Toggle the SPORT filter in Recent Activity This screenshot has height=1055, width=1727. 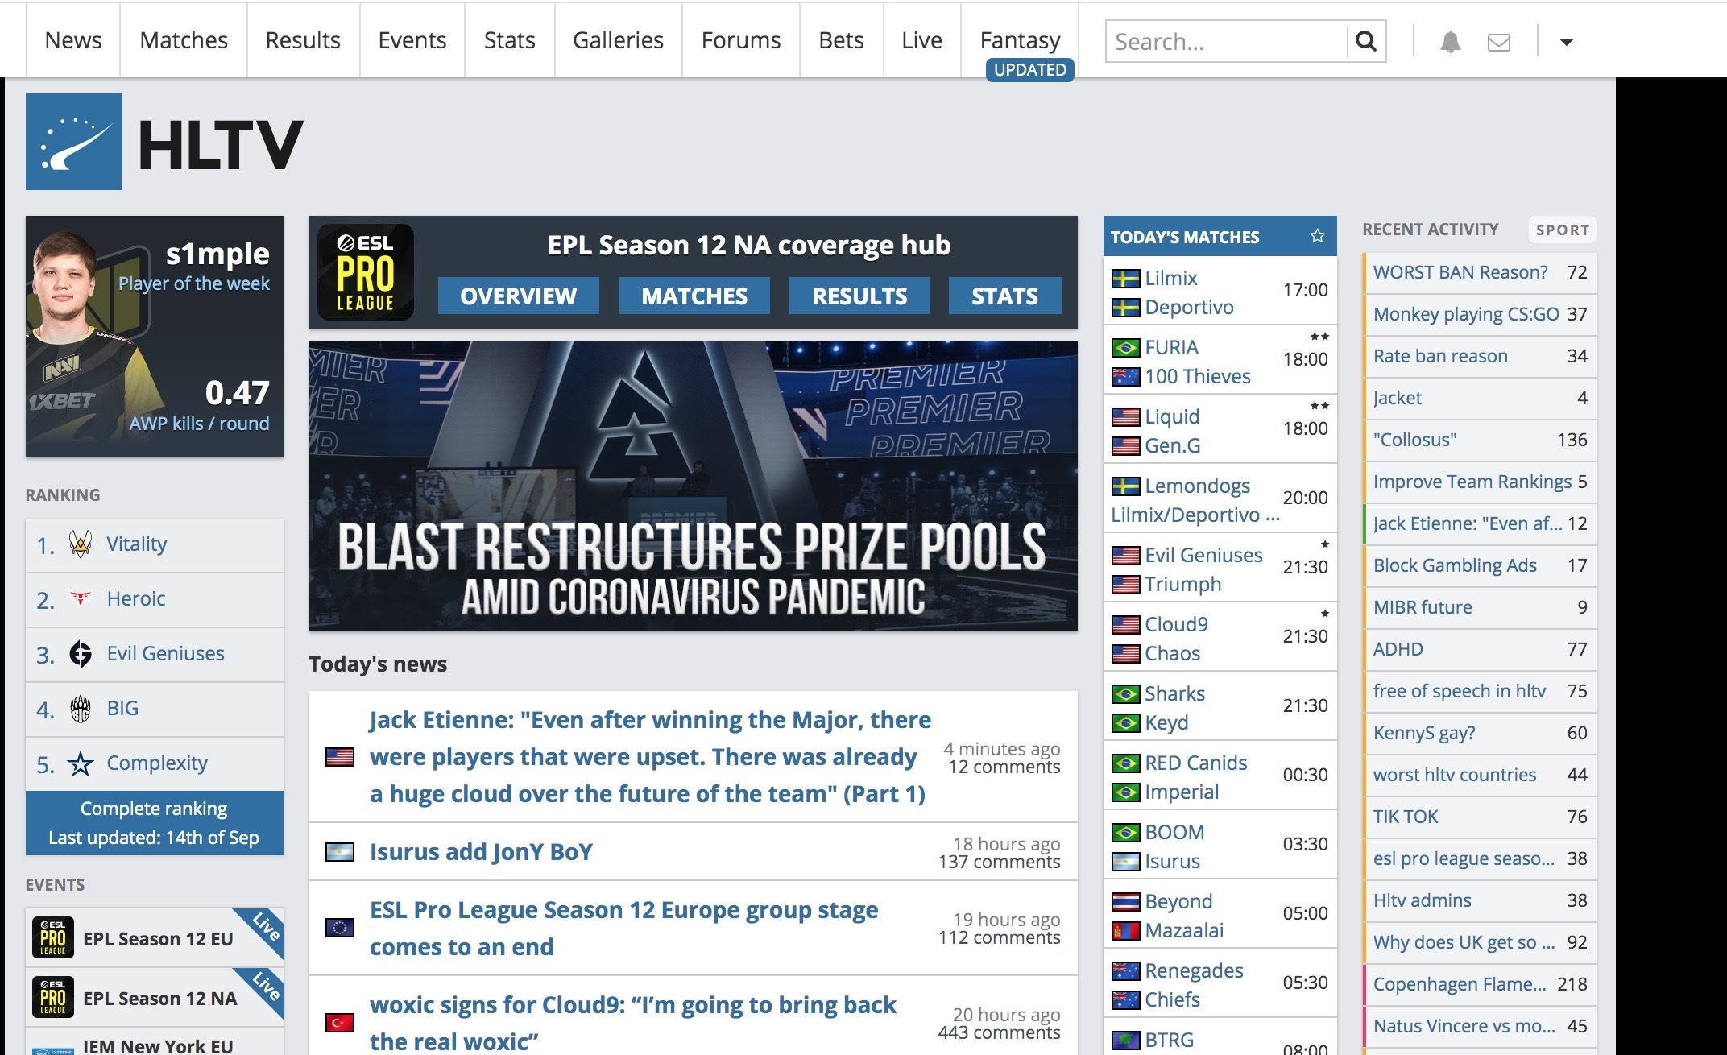[x=1562, y=230]
